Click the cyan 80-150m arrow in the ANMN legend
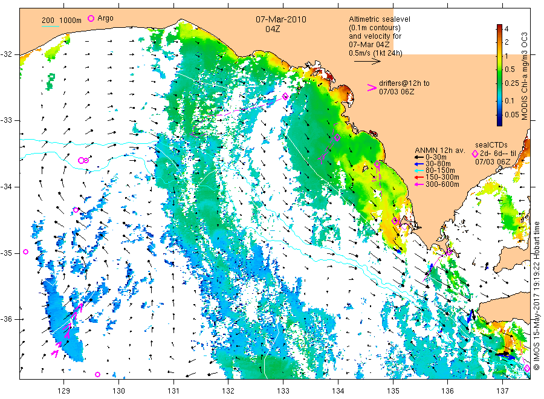Screen dimensions: 544x399 click(x=419, y=170)
